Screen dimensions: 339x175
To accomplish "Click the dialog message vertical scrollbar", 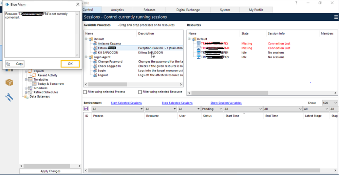I will [x=77, y=34].
